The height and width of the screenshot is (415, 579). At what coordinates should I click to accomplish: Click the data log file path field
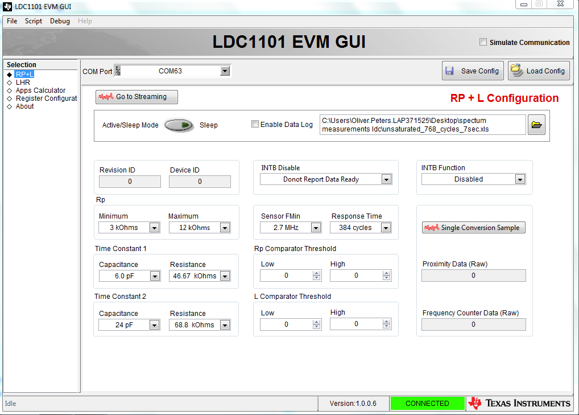point(423,125)
